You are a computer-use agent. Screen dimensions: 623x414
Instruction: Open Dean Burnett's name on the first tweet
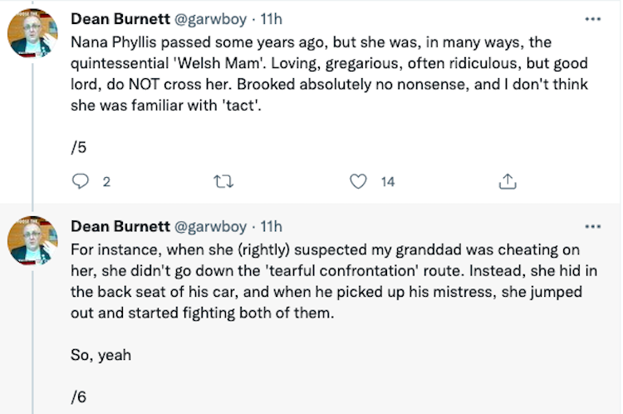click(120, 19)
